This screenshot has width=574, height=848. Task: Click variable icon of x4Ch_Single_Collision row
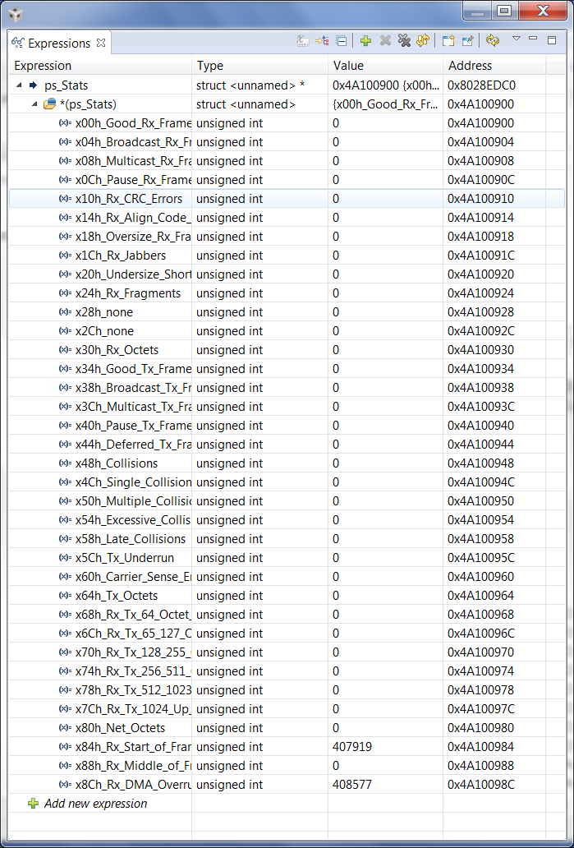(x=65, y=482)
